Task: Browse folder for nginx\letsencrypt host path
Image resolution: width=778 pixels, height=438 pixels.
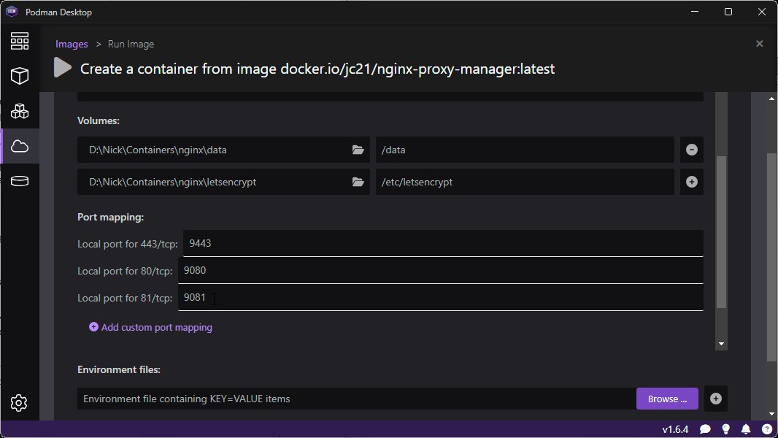Action: pyautogui.click(x=358, y=182)
